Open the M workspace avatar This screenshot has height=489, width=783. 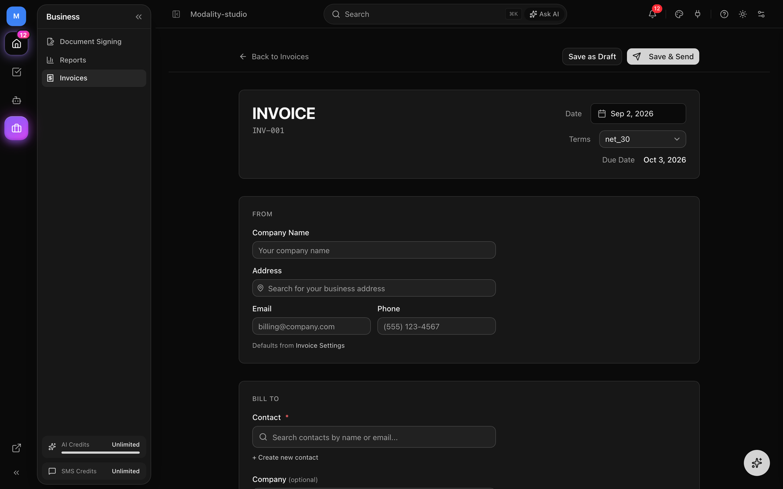(16, 16)
